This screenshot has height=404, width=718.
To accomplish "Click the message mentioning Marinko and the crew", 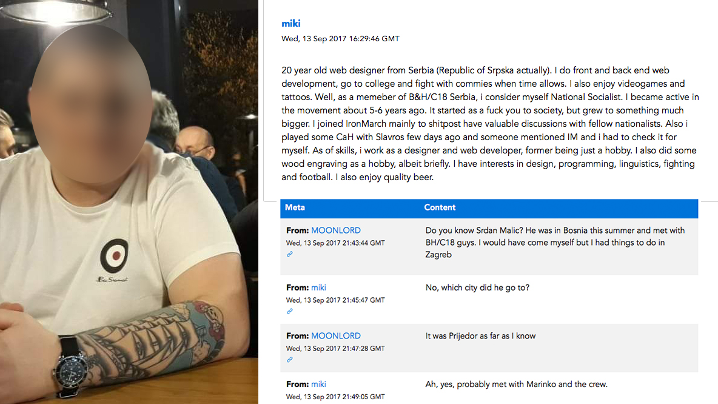I will 516,384.
